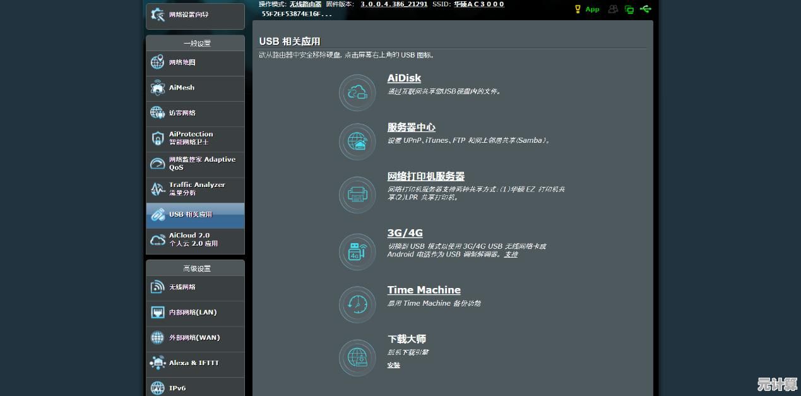Click the AiDisk cloud icon
Screen dimensions: 801x396
pyautogui.click(x=357, y=93)
